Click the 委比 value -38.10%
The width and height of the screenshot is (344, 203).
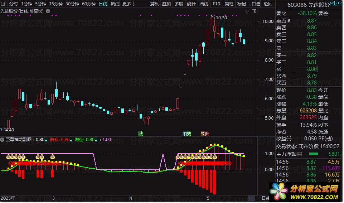coord(307,13)
